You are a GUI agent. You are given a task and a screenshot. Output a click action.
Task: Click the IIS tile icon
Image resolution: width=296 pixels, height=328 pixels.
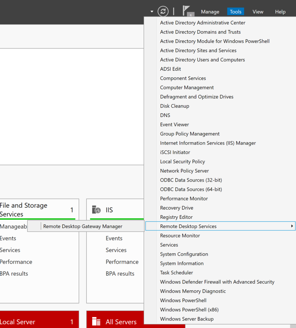pos(96,210)
